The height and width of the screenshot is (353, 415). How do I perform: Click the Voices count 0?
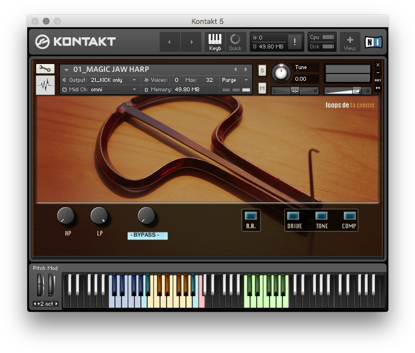176,80
